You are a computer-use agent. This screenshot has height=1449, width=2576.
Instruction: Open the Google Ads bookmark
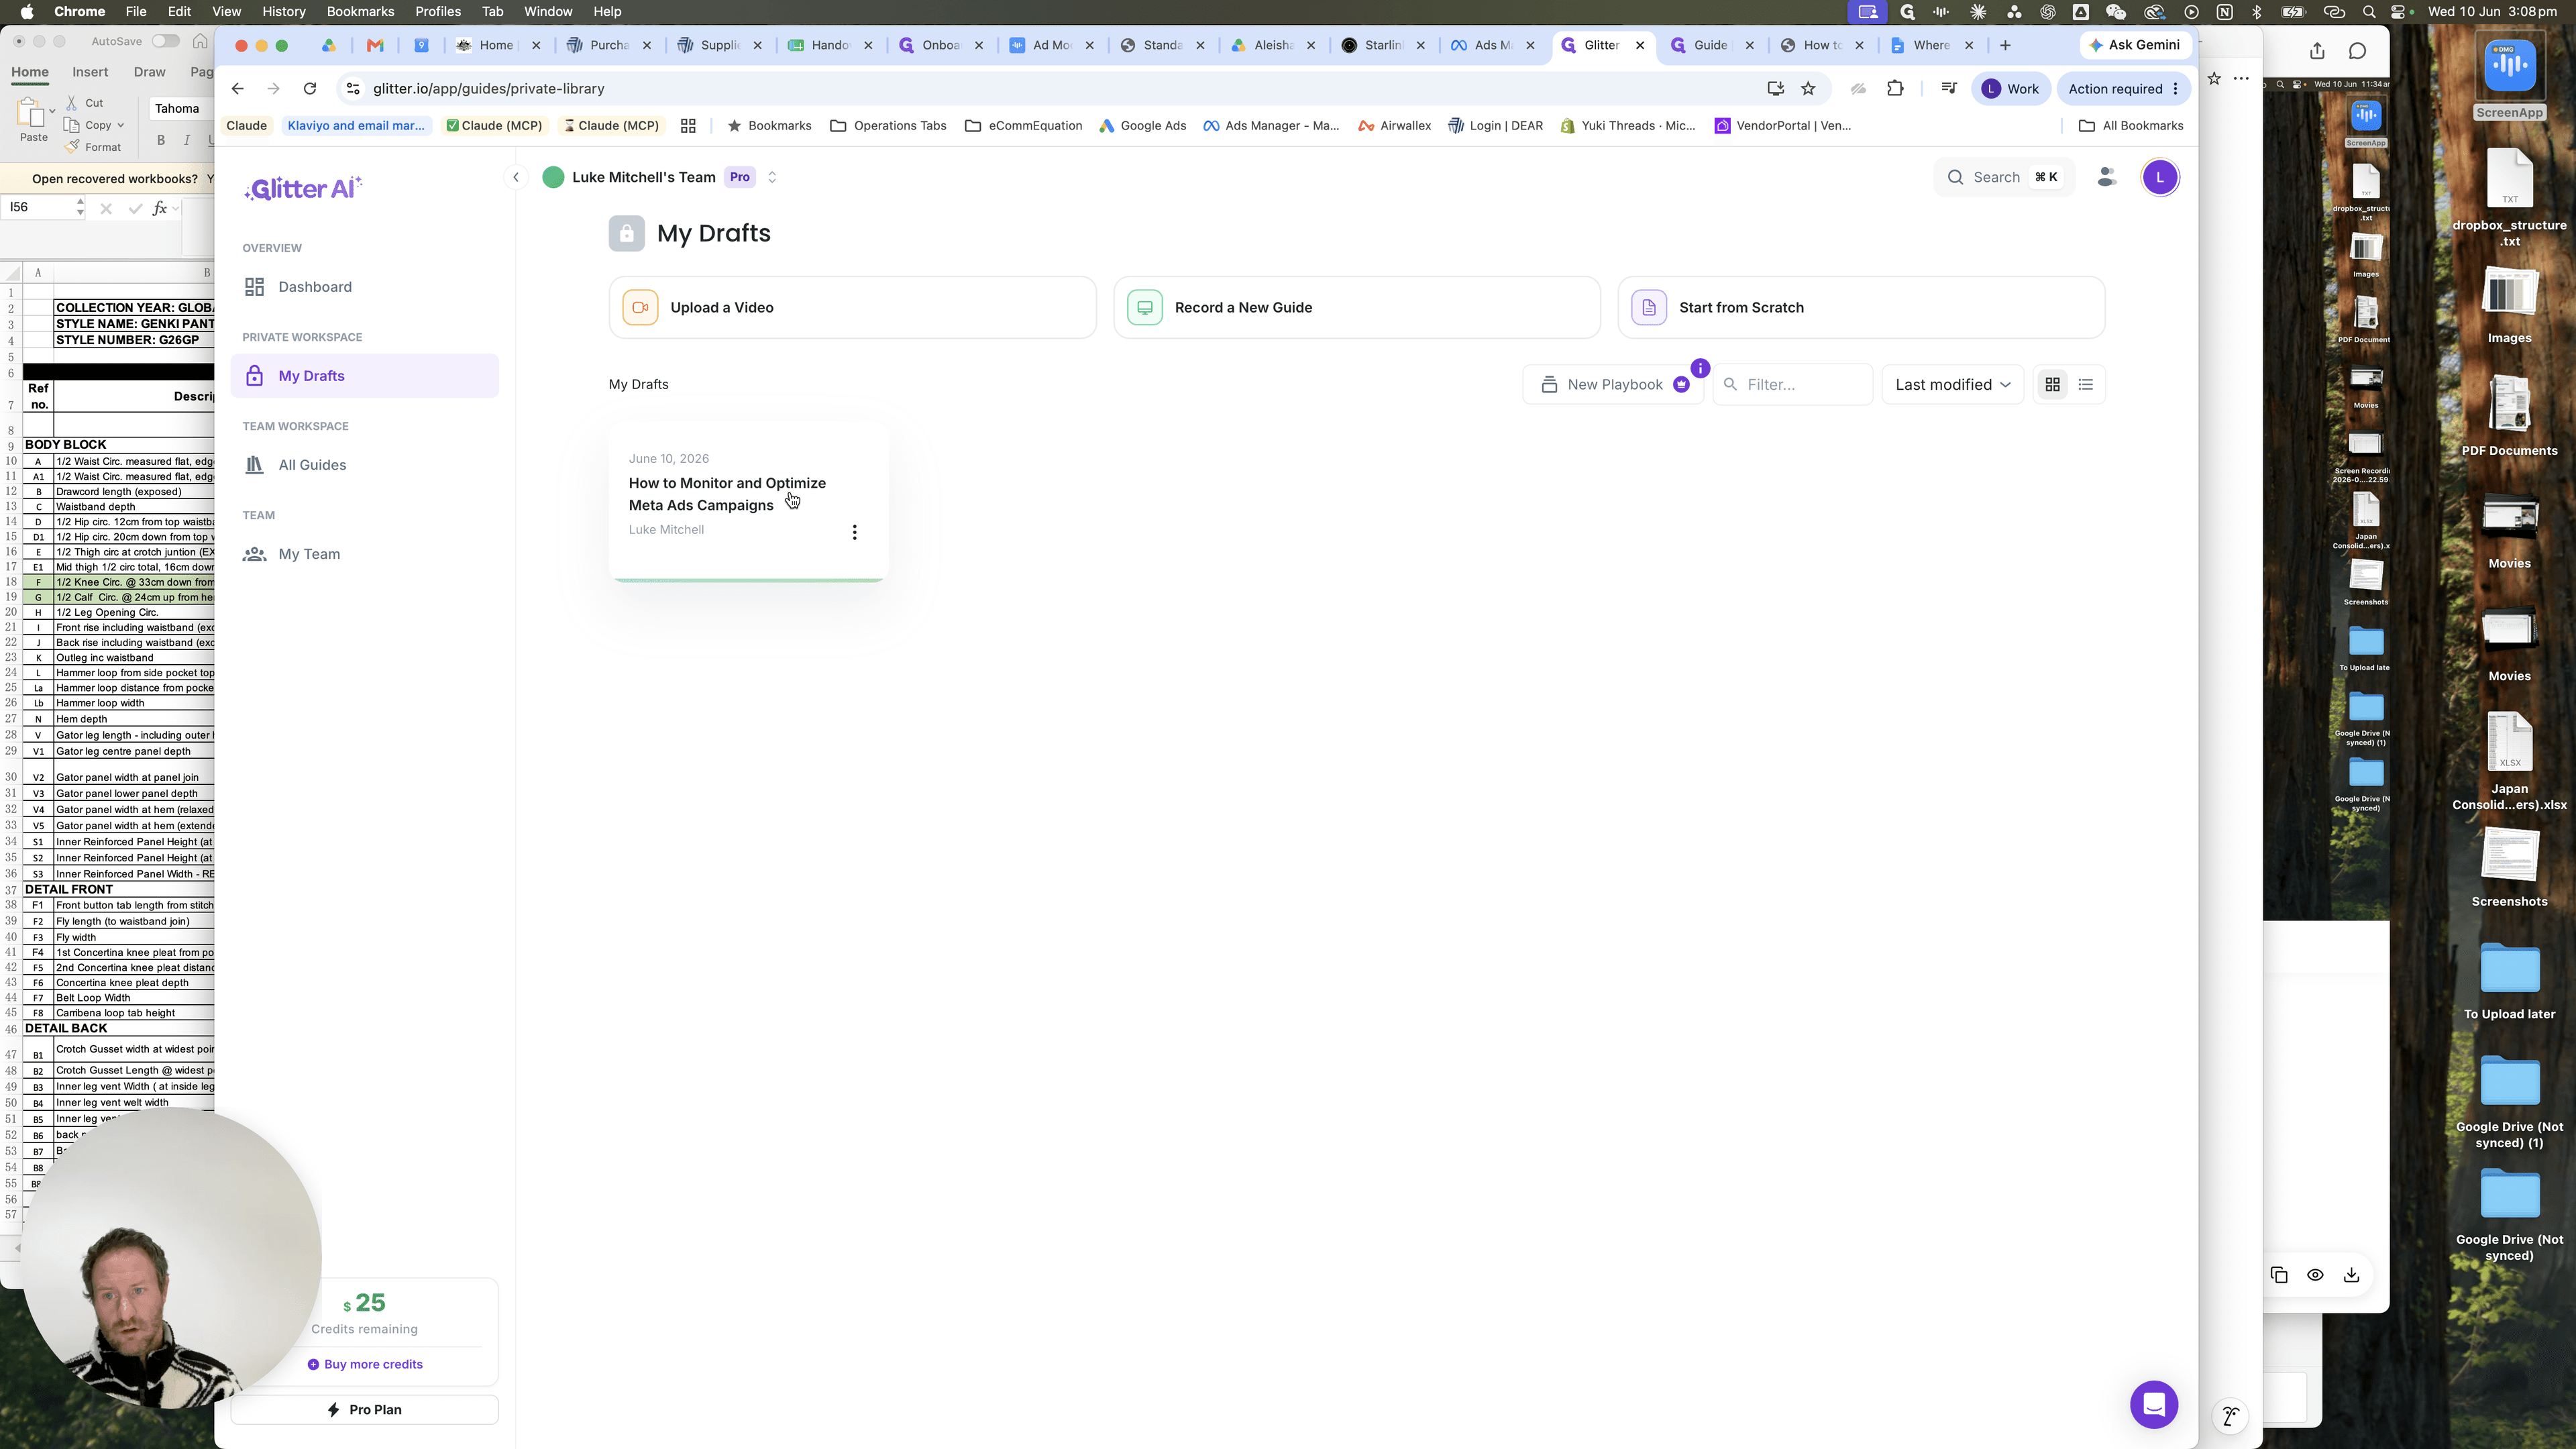(x=1142, y=126)
